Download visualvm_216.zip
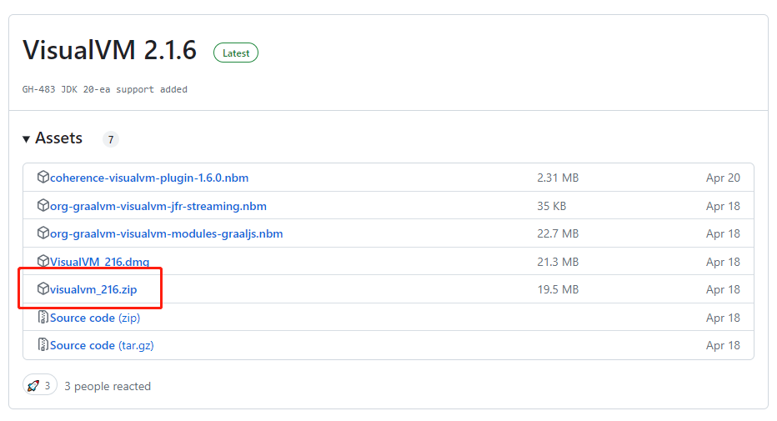The width and height of the screenshot is (777, 421). pos(93,290)
